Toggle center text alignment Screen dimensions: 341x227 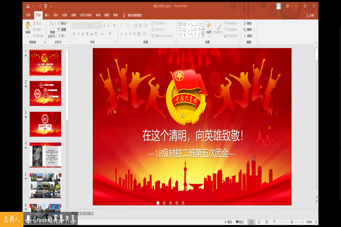(126, 34)
